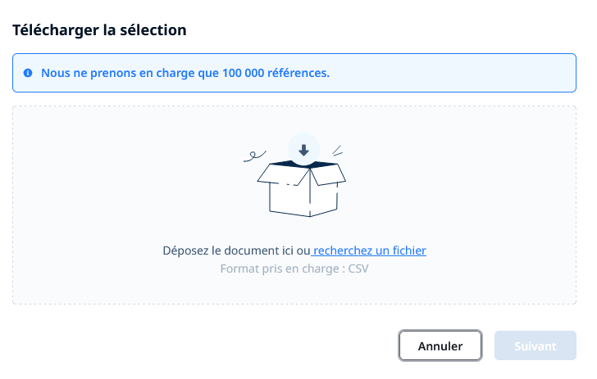Image resolution: width=597 pixels, height=379 pixels.
Task: Click the sparkle lines right of the box
Action: [x=337, y=151]
